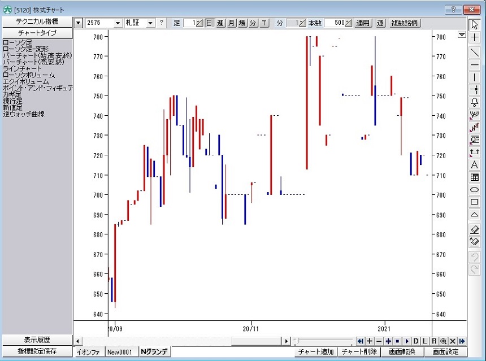Screen dimensions: 486x361
Task: Open the 表示履歴 panel
Action: 37,340
